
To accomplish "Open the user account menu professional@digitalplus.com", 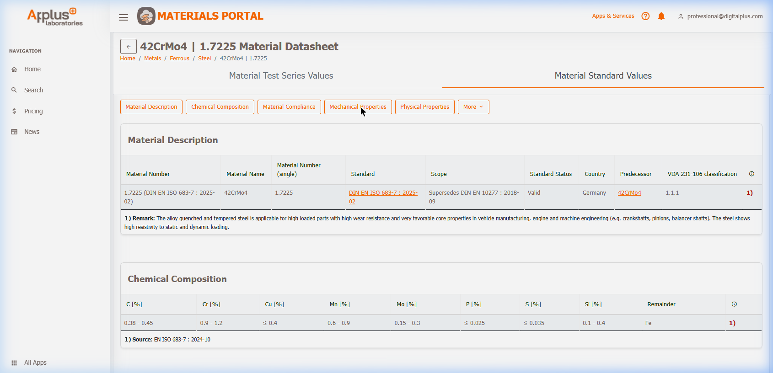I will (720, 16).
